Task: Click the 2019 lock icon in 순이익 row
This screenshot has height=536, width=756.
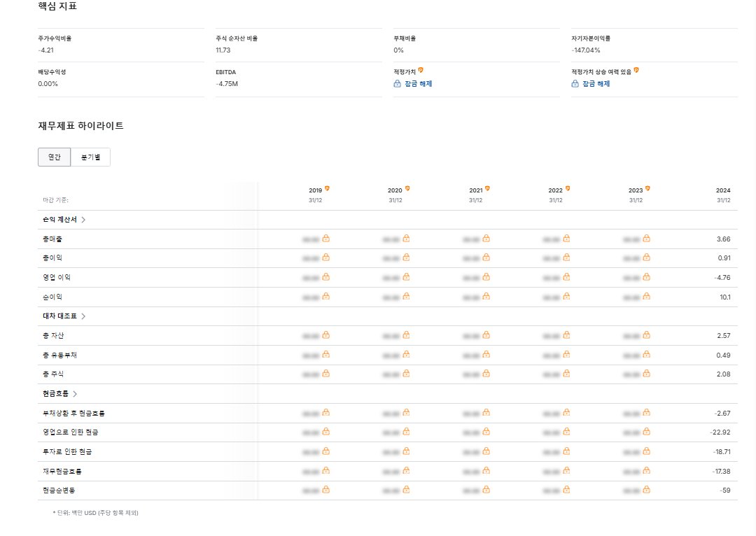Action: point(326,296)
